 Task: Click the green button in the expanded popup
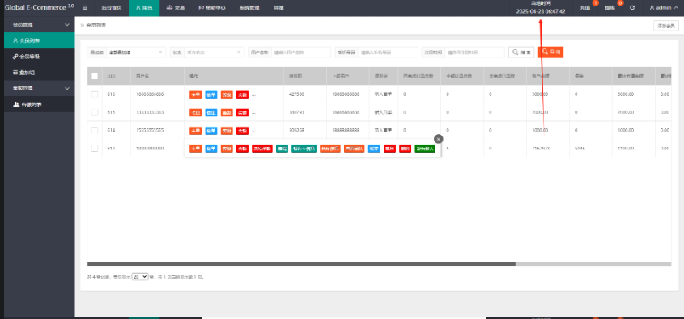(425, 149)
